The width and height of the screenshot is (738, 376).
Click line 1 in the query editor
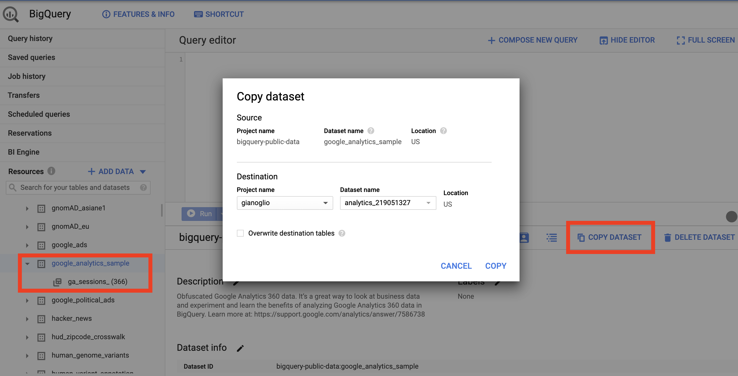coord(181,59)
